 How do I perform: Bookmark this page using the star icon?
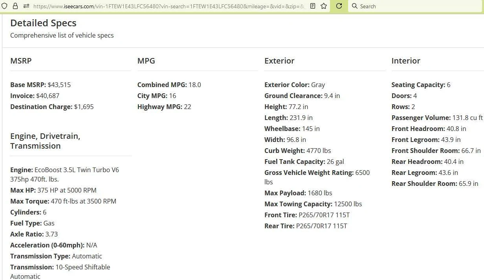[323, 6]
